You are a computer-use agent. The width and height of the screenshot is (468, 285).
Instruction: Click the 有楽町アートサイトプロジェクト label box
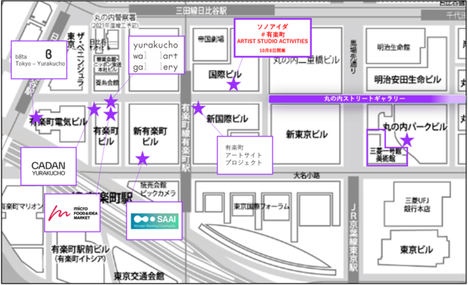pyautogui.click(x=245, y=155)
